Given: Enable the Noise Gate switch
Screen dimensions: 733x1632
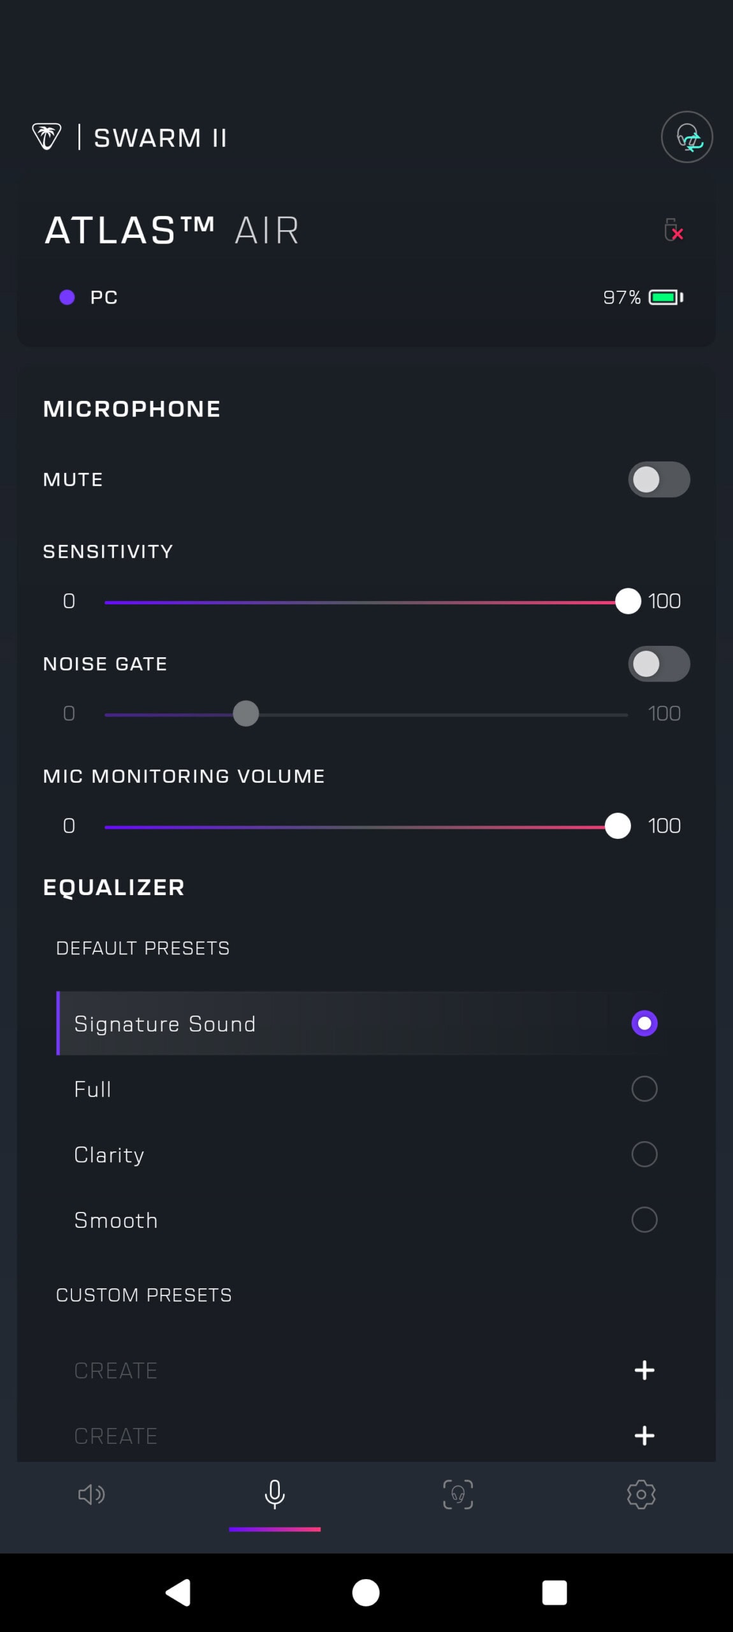Looking at the screenshot, I should 658,664.
